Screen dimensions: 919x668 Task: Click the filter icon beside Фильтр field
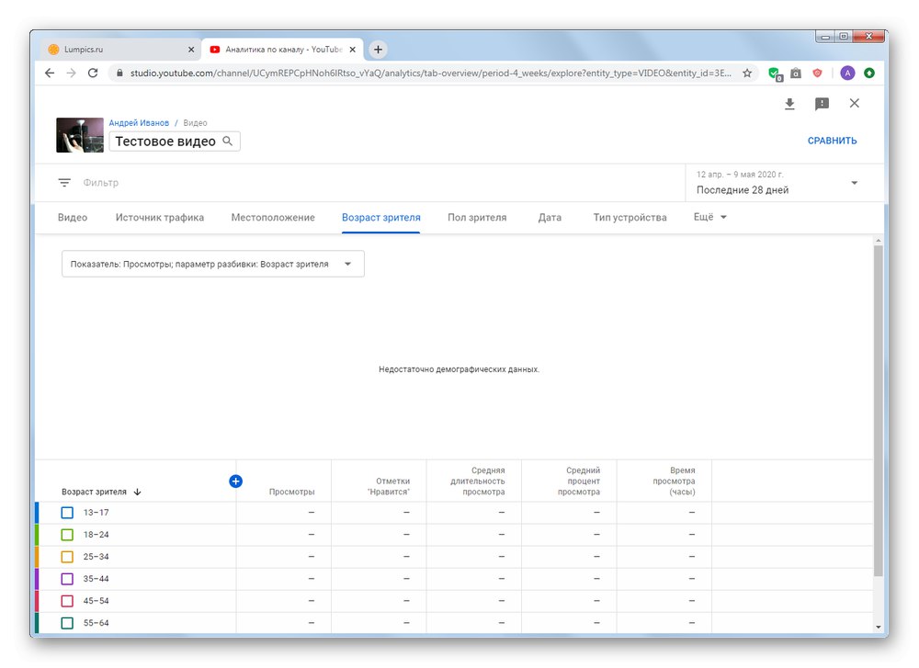tap(63, 182)
